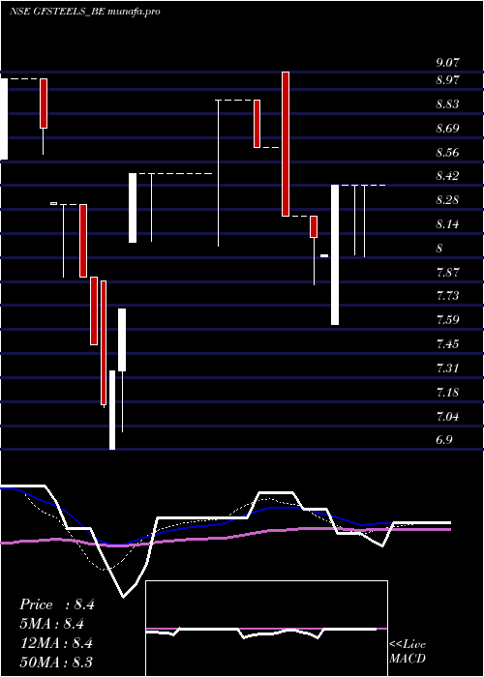
Task: Select the '5MA : 8.4' readout
Action: [x=52, y=624]
